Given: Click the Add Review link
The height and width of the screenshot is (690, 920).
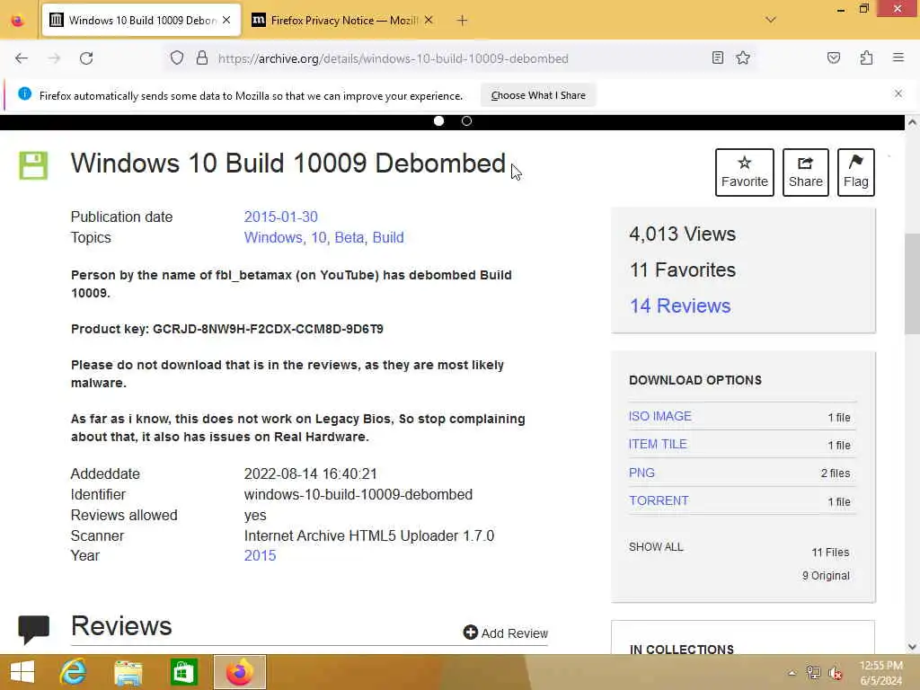Looking at the screenshot, I should (x=505, y=633).
